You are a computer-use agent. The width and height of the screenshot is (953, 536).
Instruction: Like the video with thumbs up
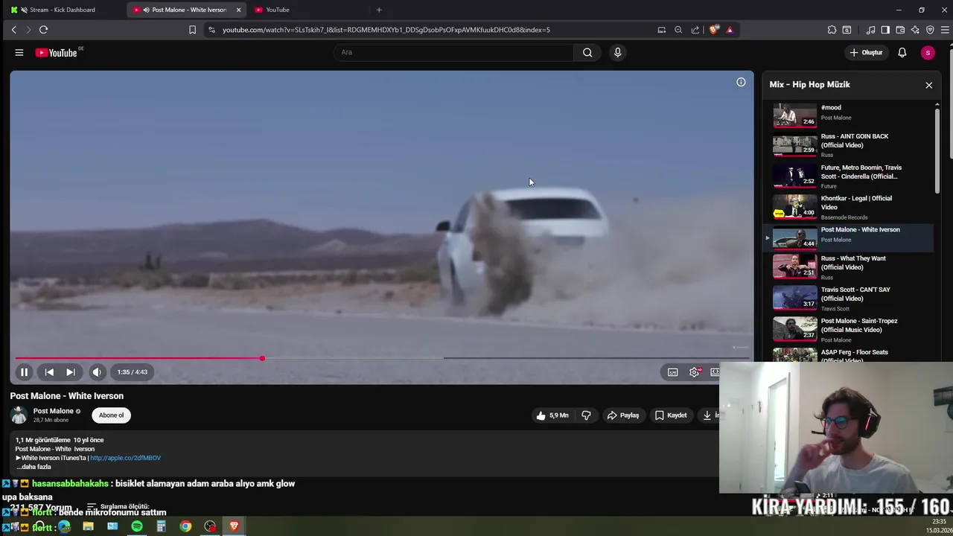click(552, 415)
